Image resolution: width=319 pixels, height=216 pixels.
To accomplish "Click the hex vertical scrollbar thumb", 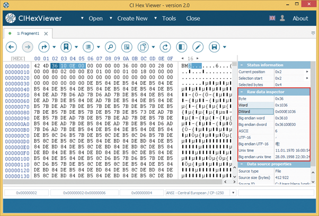I will pyautogui.click(x=234, y=64).
